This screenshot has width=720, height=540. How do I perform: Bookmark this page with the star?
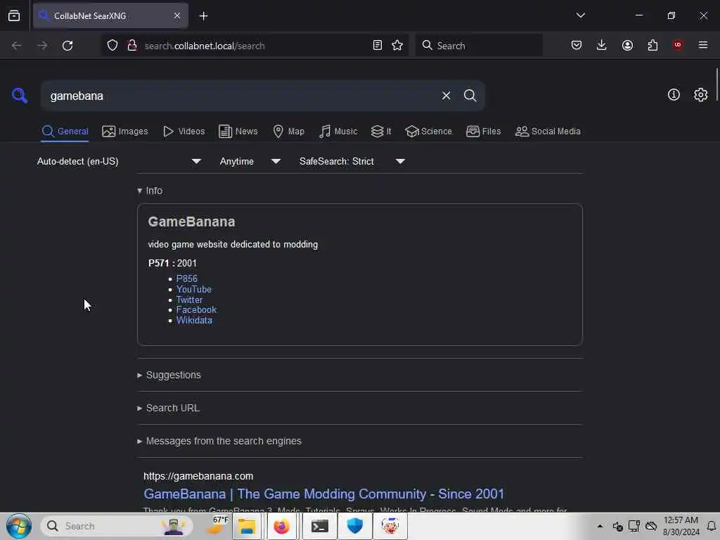click(397, 45)
